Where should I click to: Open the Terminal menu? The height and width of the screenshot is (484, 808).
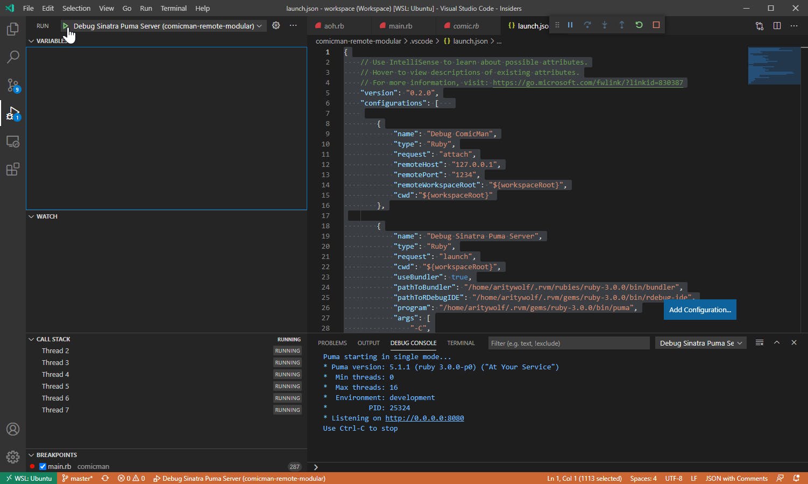click(x=173, y=8)
